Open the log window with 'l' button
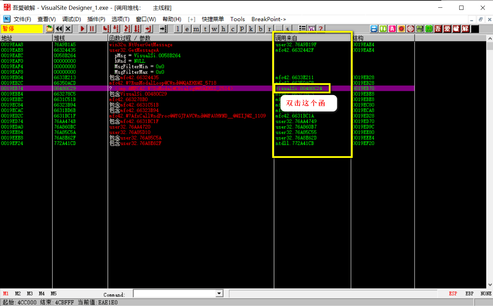The image size is (493, 306). pos(178,29)
